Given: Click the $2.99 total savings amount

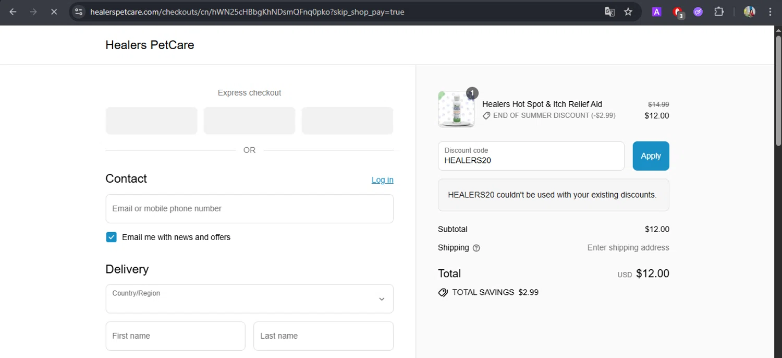Looking at the screenshot, I should click(528, 292).
